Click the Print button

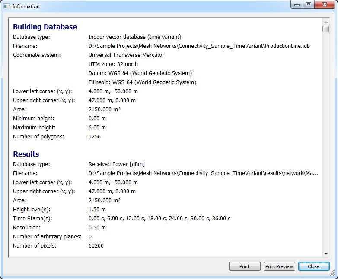coord(245,266)
